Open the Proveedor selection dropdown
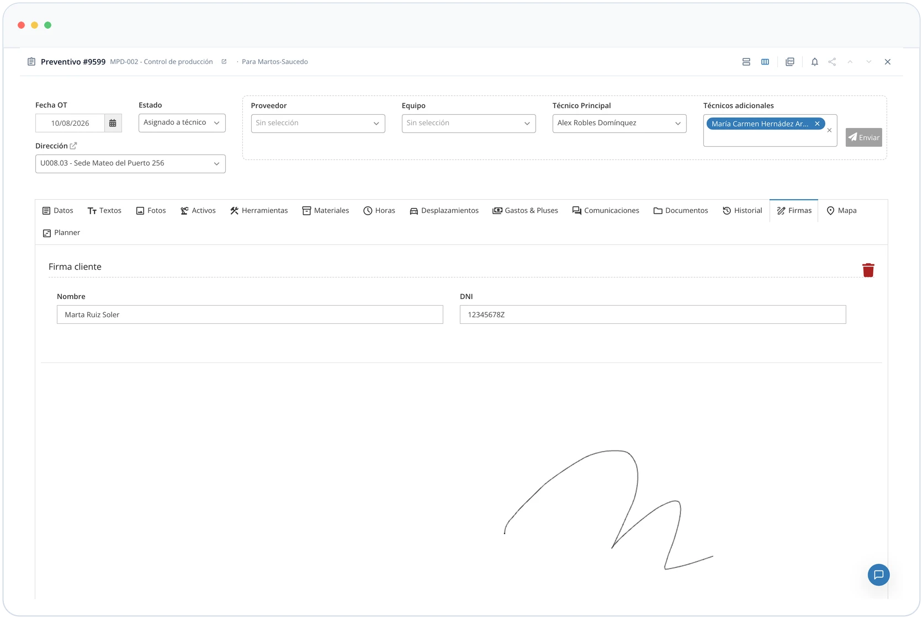Screen dimensions: 923x619 318,123
